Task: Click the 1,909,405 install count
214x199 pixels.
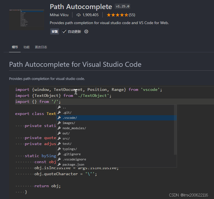Action: coord(91,15)
